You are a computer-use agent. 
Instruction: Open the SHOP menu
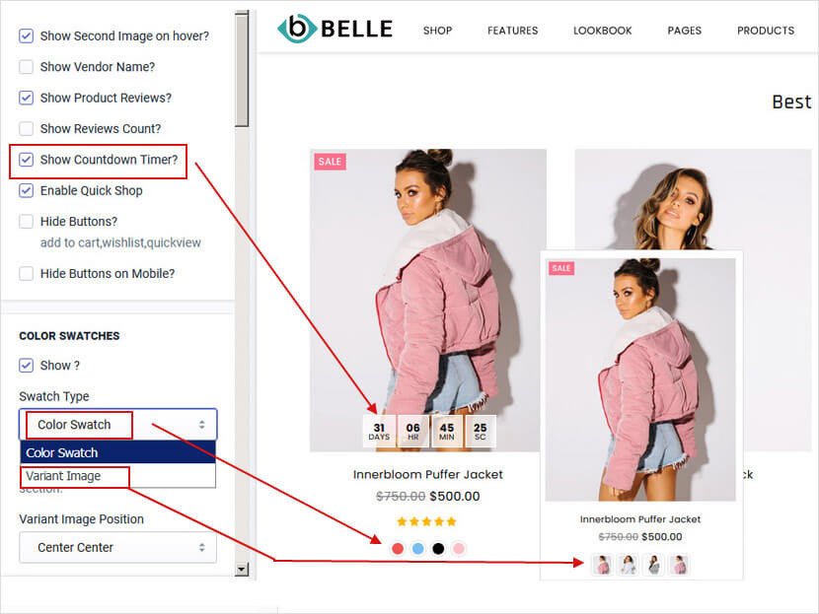pos(438,31)
